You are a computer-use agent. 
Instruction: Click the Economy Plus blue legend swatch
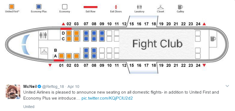(39, 7)
